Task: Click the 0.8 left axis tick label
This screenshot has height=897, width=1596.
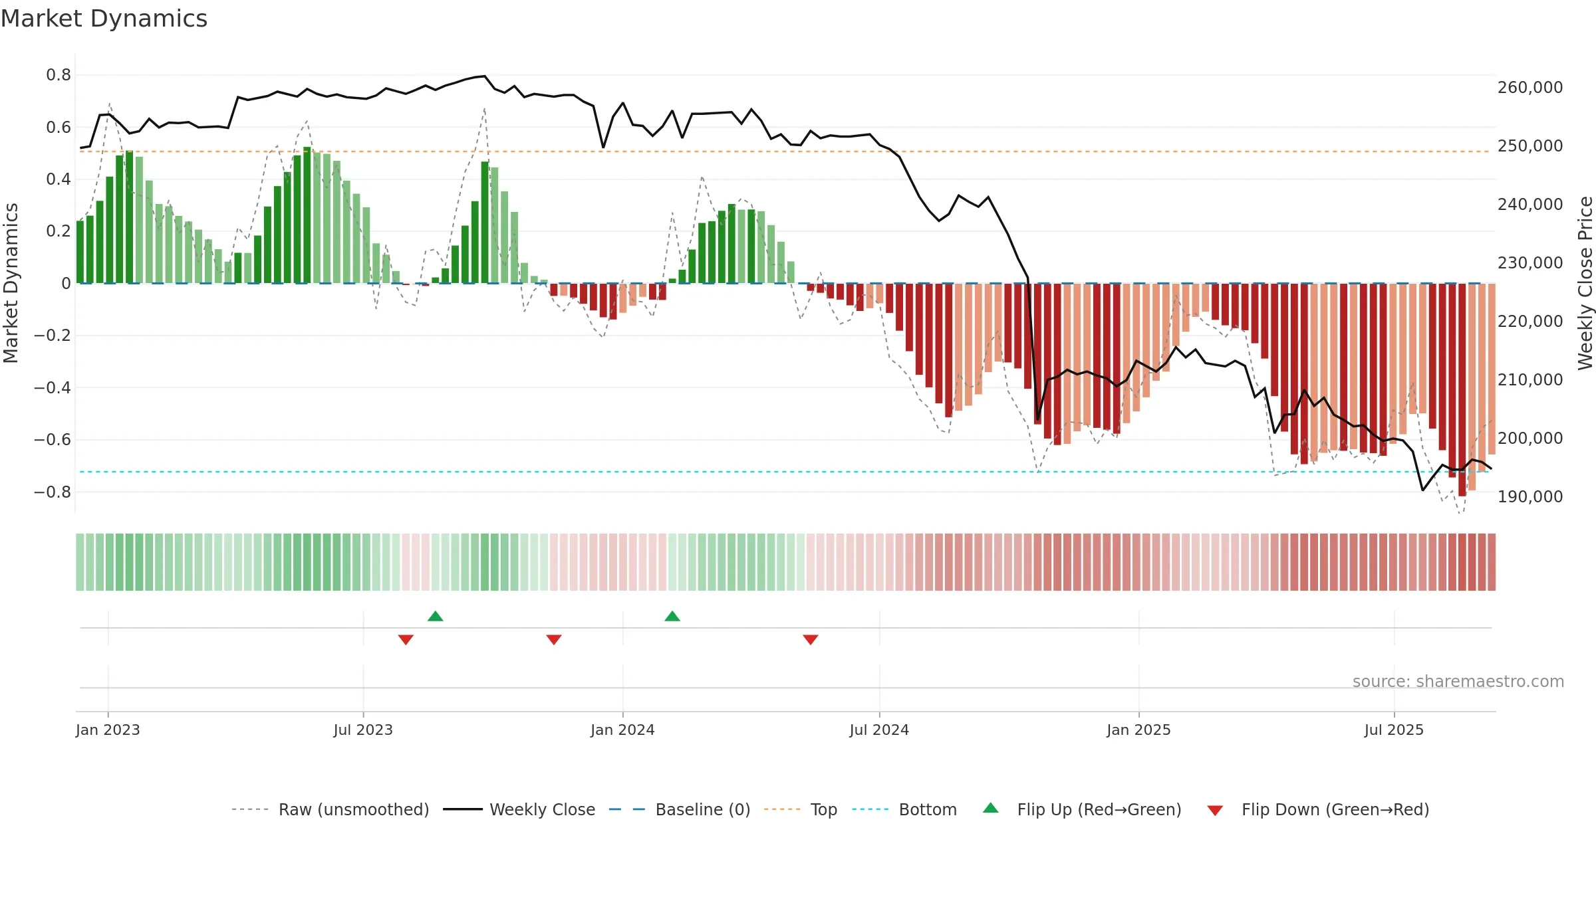Action: coord(59,74)
